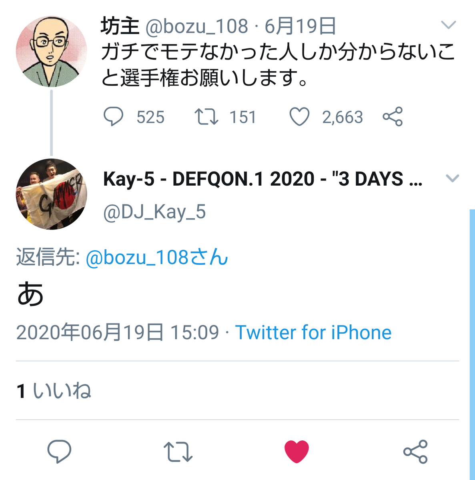
Task: Open the 2020年06月19日 15:09 timestamp
Action: [x=118, y=332]
